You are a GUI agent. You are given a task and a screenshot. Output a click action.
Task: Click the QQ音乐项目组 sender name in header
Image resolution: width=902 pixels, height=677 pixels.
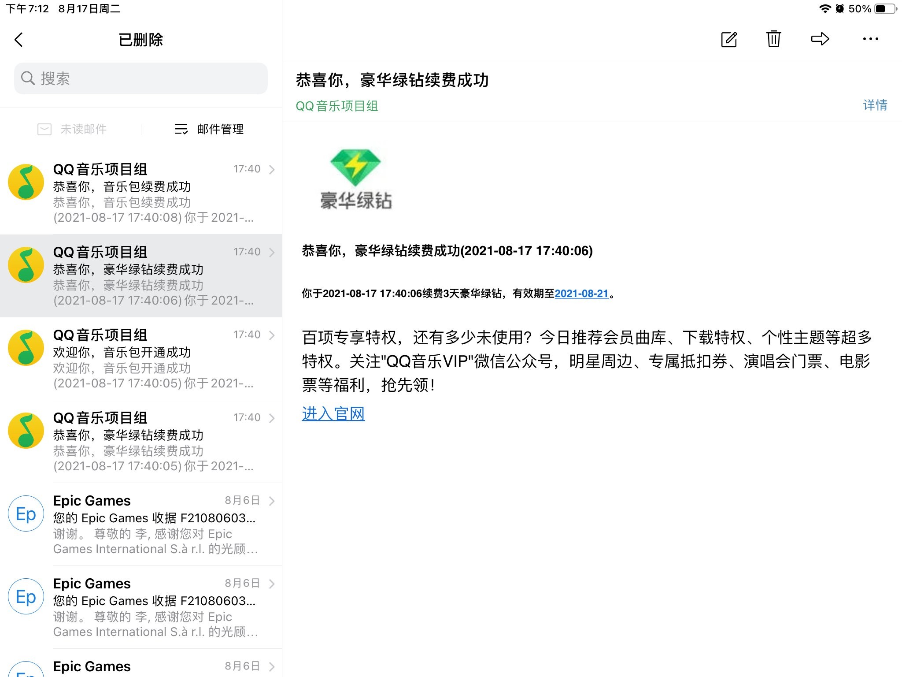click(337, 106)
